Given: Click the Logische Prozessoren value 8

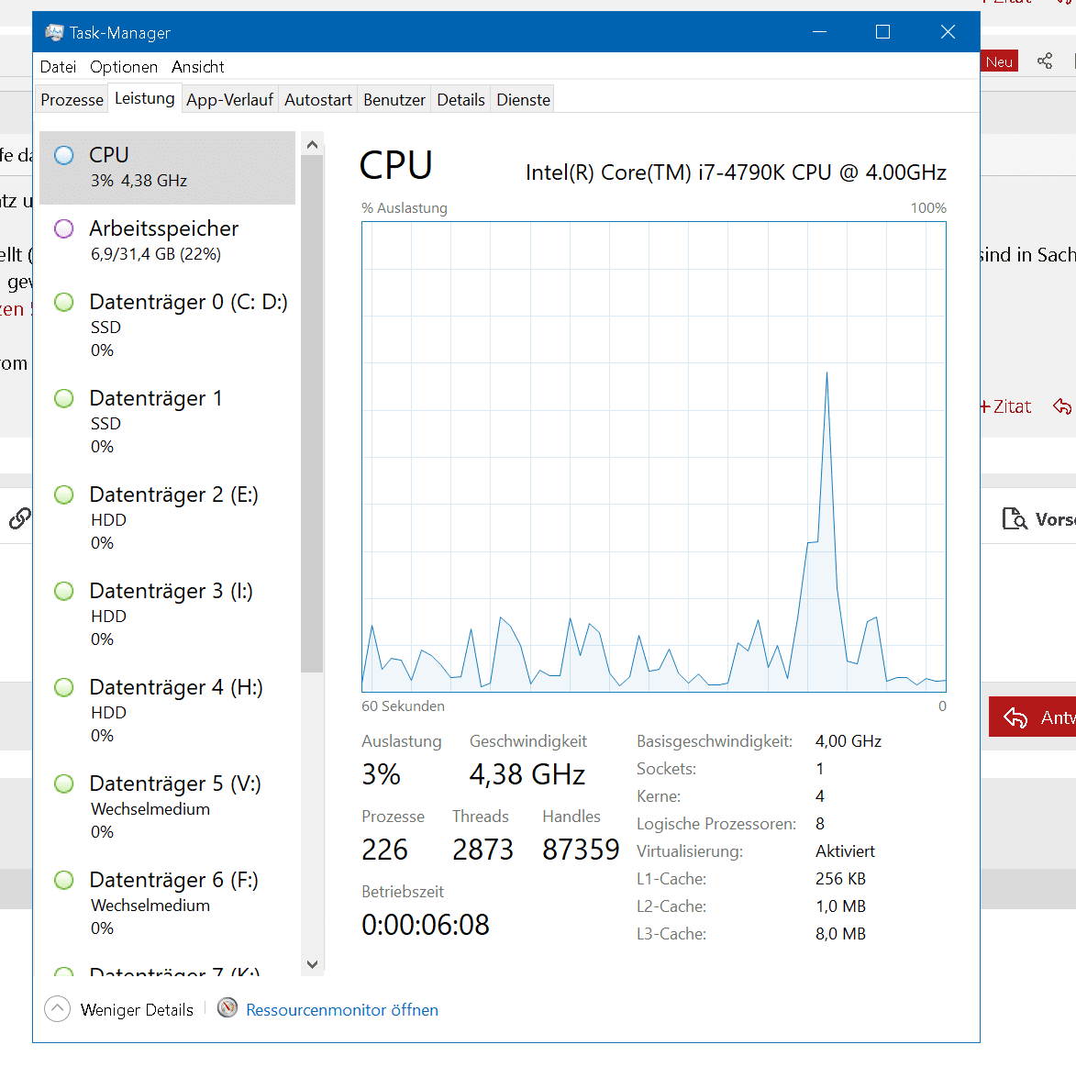Looking at the screenshot, I should pos(820,823).
